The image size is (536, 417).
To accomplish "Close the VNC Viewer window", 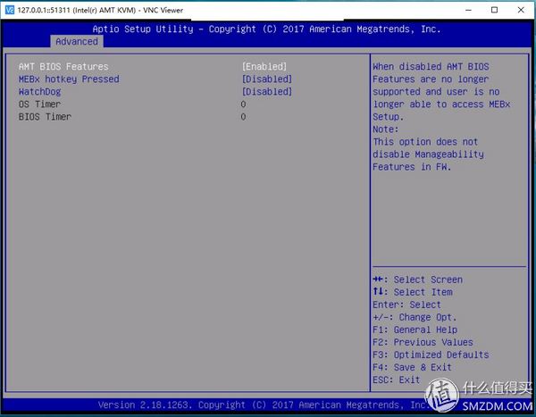I will [521, 10].
